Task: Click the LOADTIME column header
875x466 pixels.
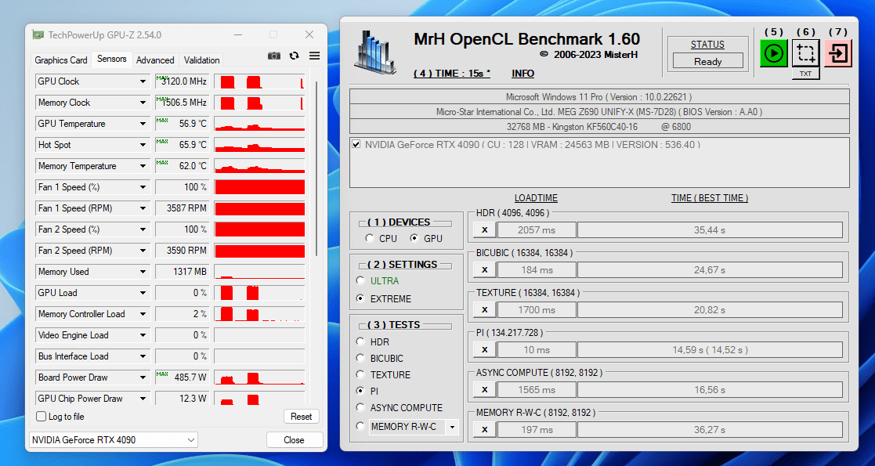Action: (x=536, y=197)
